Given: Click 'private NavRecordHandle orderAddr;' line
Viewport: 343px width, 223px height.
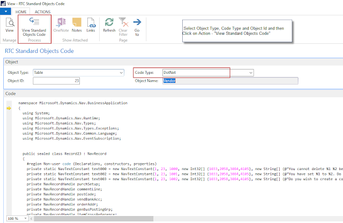Looking at the screenshot, I should pos(62,204).
